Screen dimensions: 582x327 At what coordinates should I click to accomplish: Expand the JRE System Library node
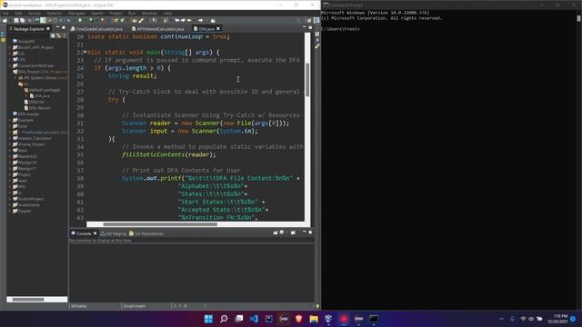[x=16, y=78]
